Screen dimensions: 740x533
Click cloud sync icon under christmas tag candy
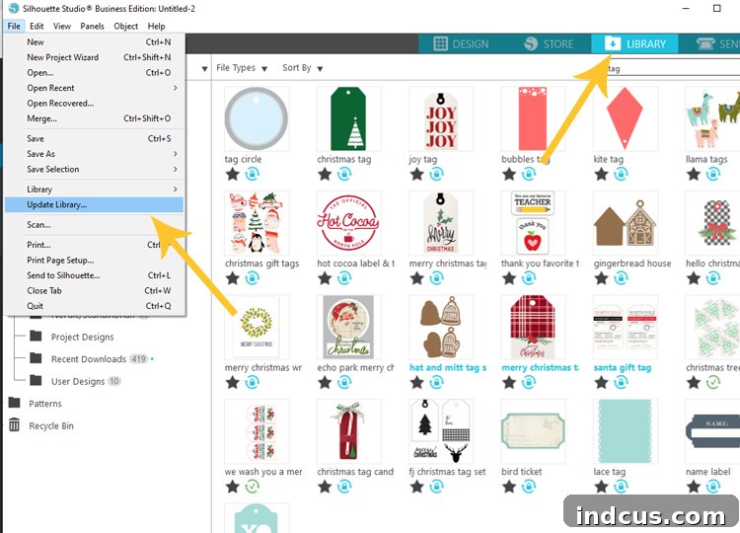click(x=344, y=486)
